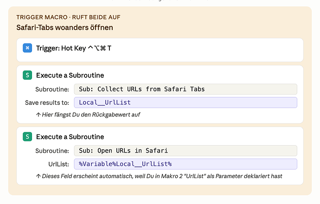The image size is (320, 204).
Task: Click the first Subroutine label
Action: 52,89
